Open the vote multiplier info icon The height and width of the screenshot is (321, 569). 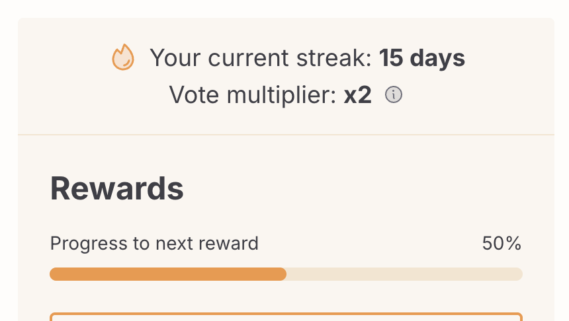(x=394, y=95)
